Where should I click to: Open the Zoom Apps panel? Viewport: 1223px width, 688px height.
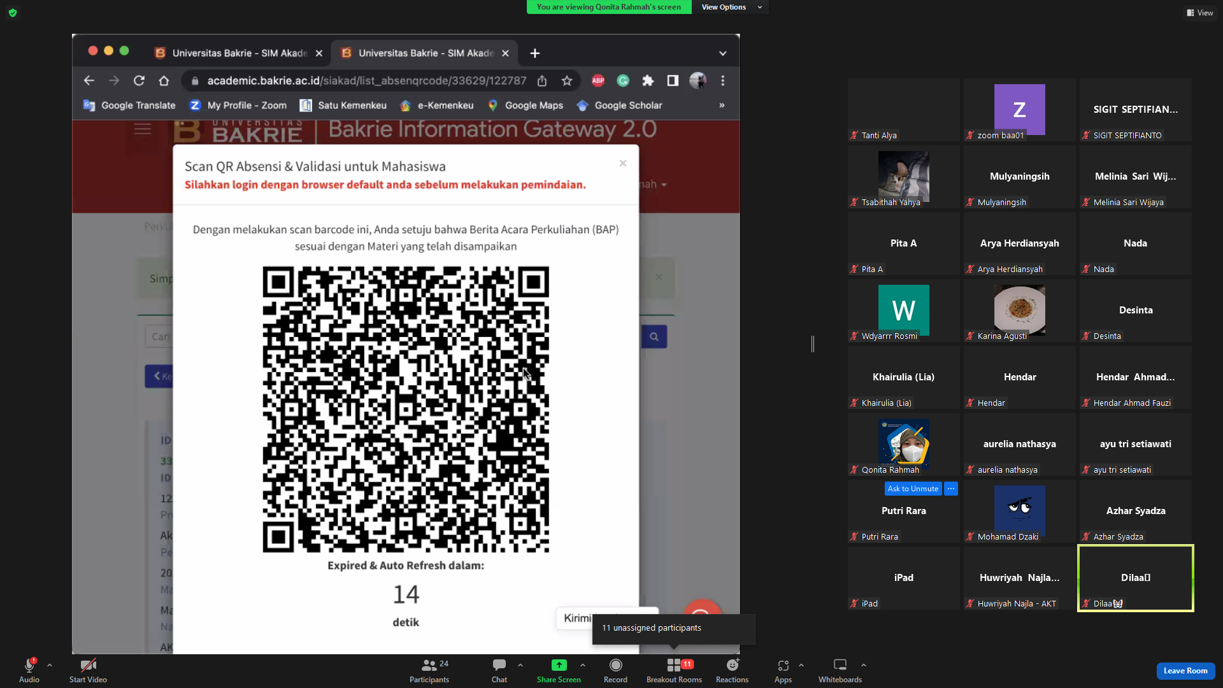pos(783,670)
